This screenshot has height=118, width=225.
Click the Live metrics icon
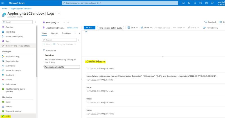[x=3, y=66]
